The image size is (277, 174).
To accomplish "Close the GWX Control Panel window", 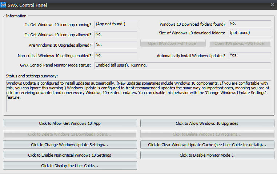I will coord(272,5).
